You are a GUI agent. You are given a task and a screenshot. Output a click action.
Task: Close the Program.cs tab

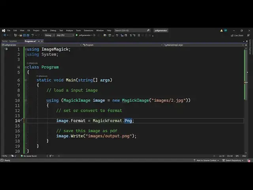[x=42, y=41]
